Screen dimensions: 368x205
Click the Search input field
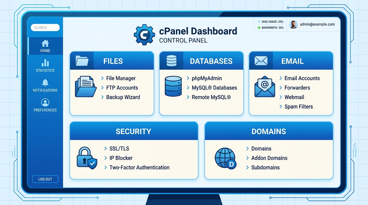point(45,27)
